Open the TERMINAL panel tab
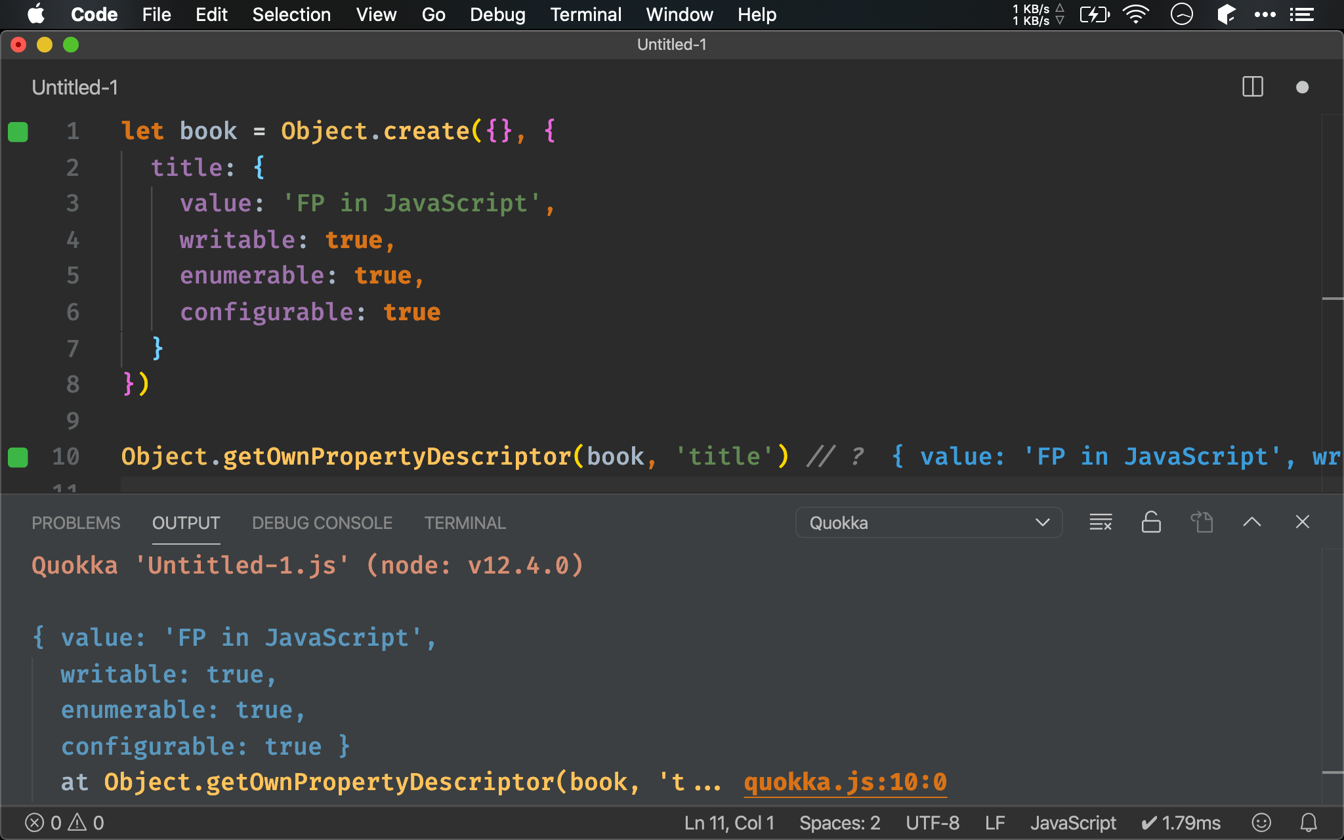This screenshot has height=840, width=1344. pos(465,523)
